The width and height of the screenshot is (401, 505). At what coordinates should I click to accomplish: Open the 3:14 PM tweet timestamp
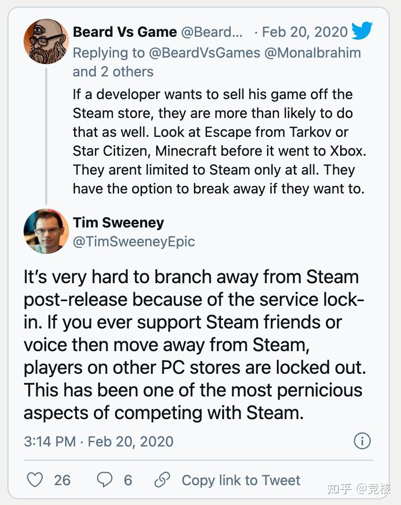coord(50,441)
